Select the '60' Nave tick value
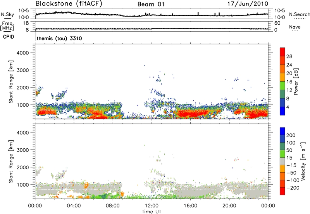This screenshot has height=214, width=310. pos(277,23)
